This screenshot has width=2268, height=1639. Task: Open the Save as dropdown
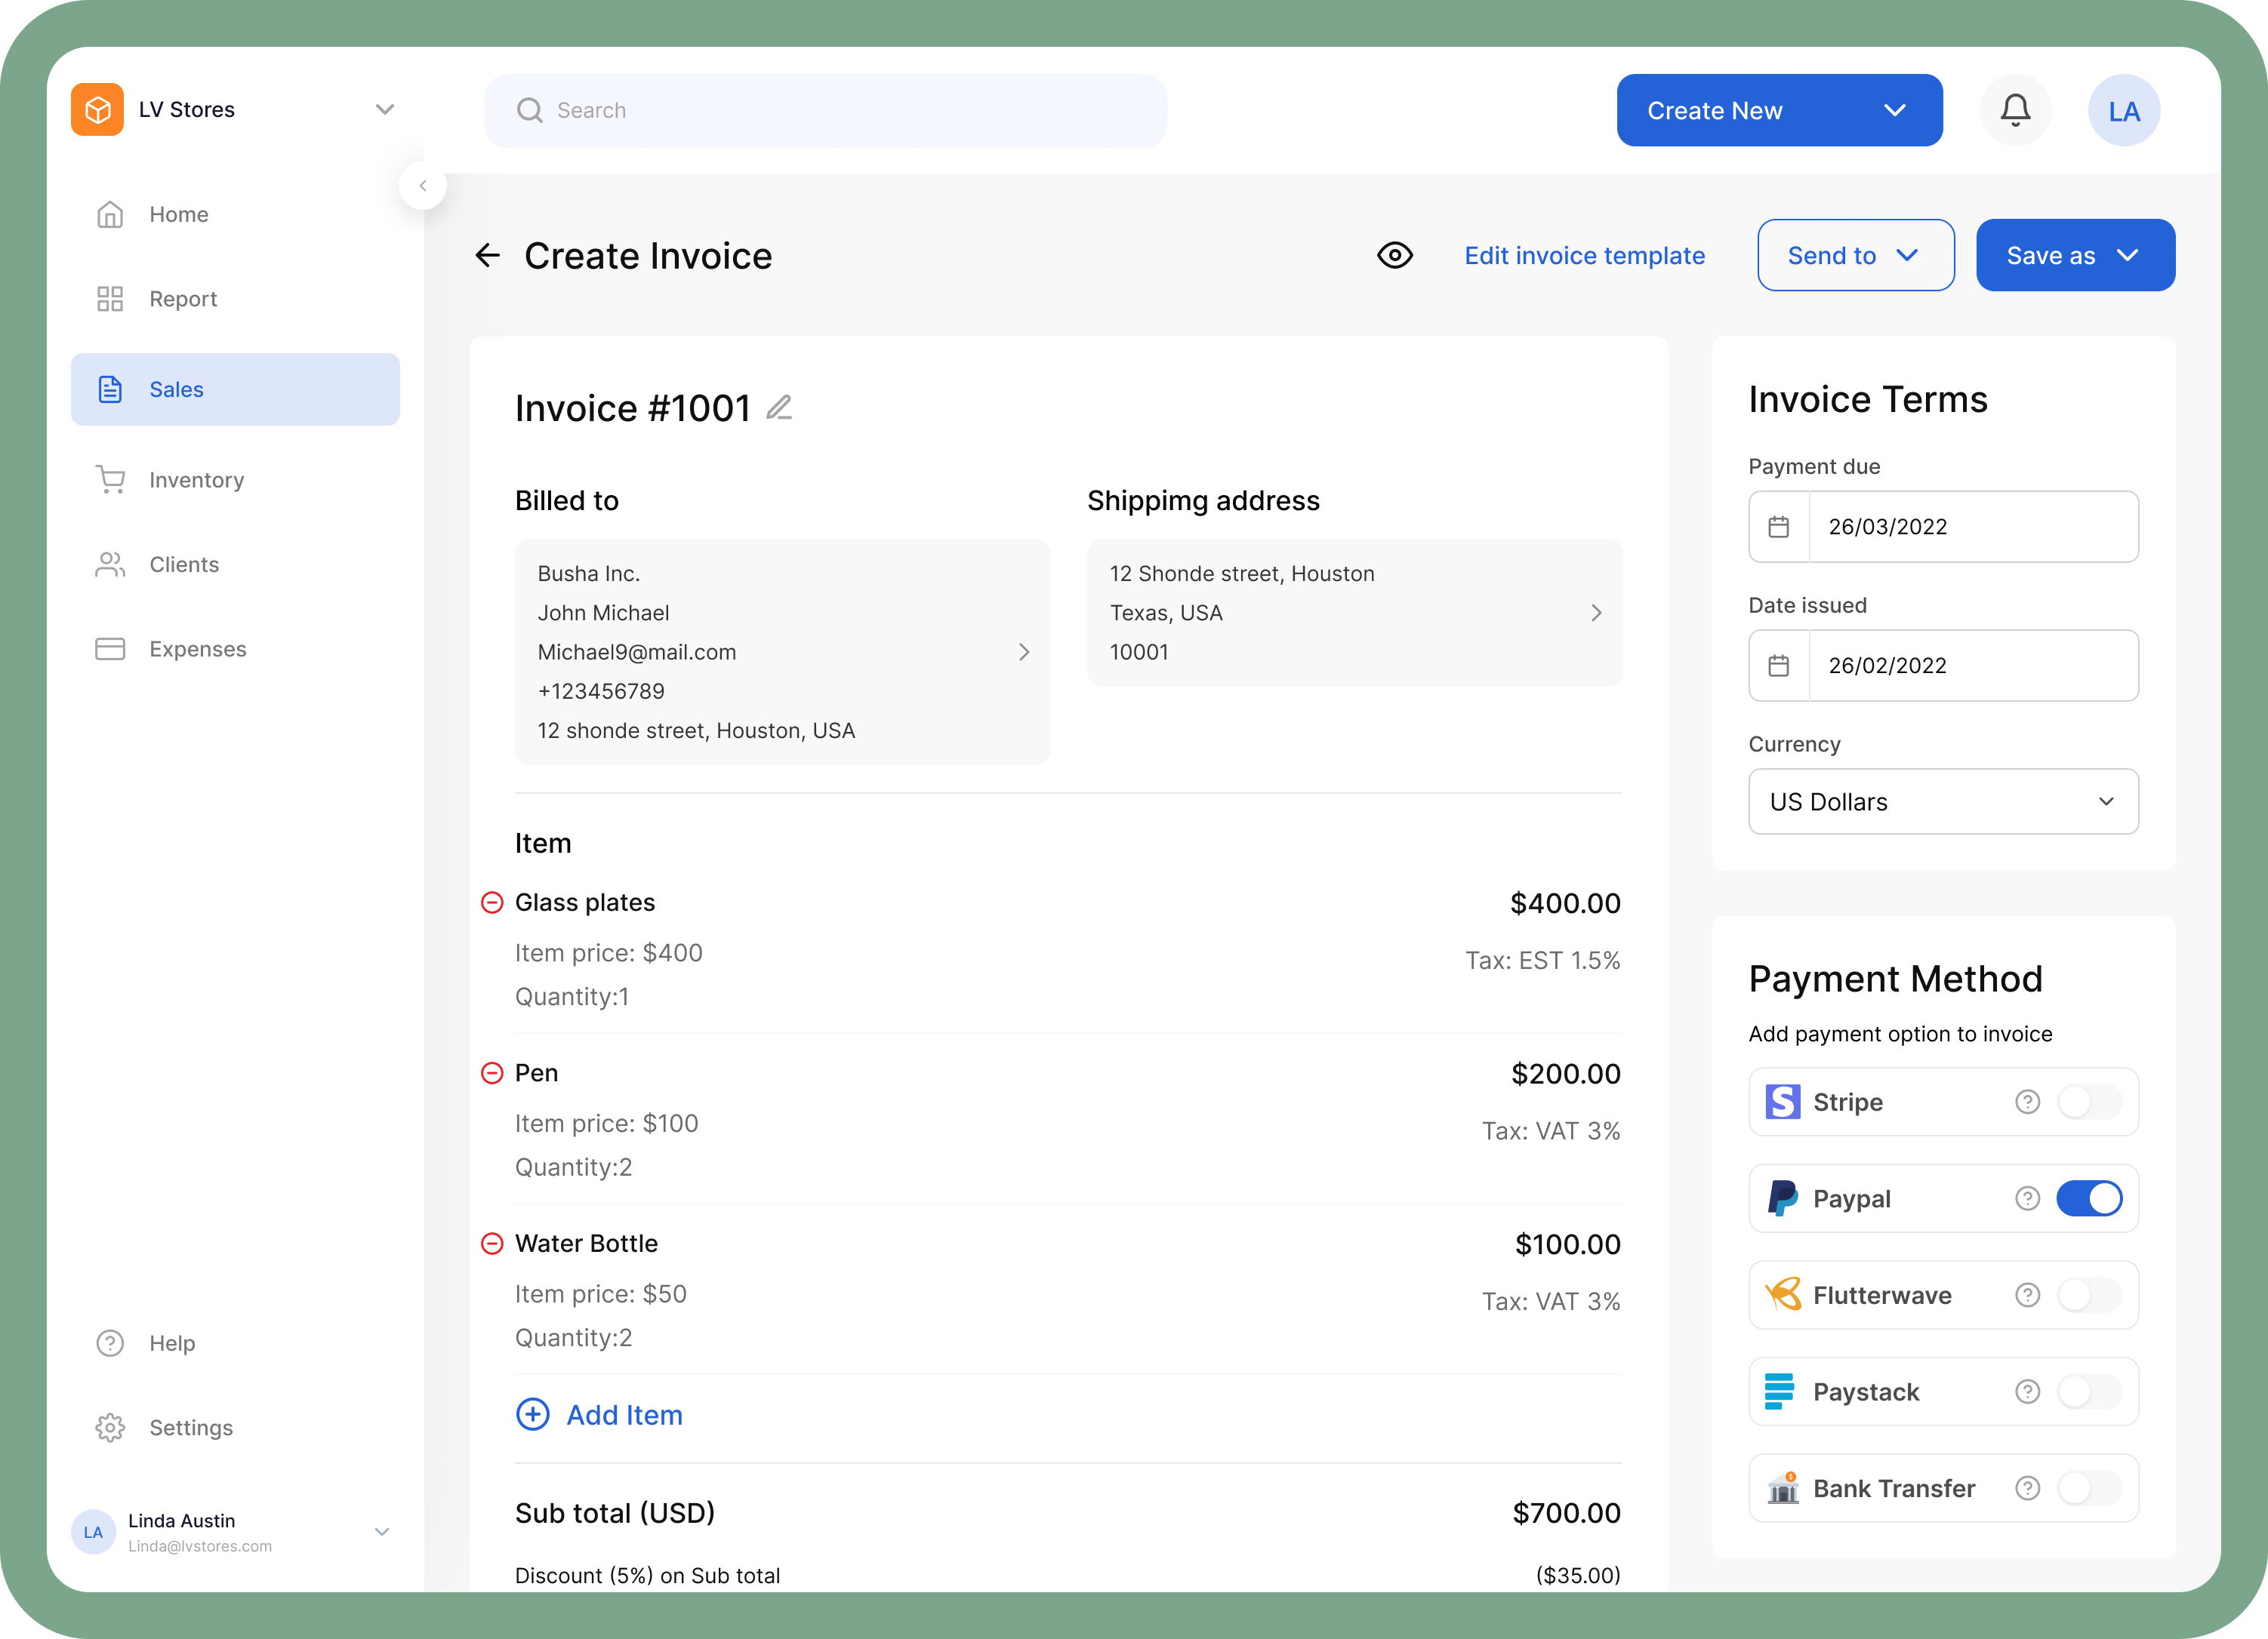[x=2075, y=256]
